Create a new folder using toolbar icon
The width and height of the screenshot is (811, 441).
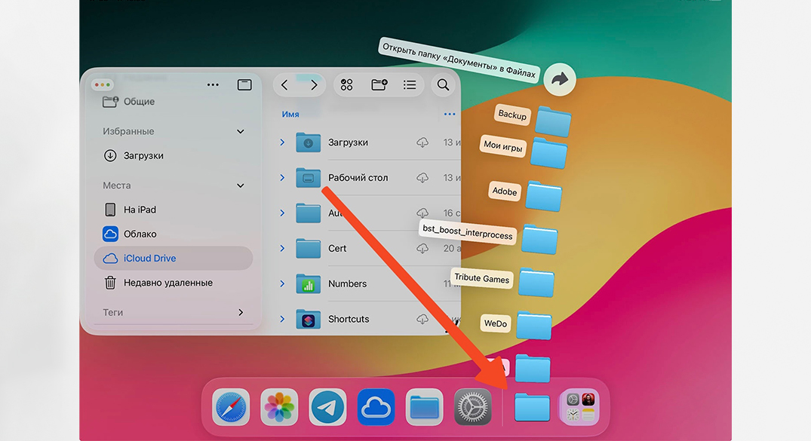(379, 85)
